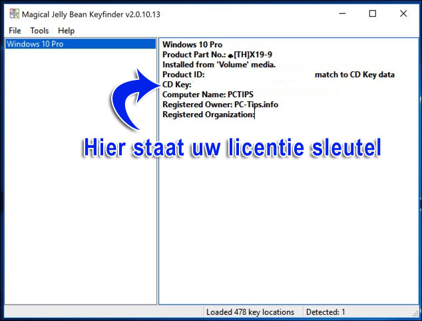Click 'Loaded 478 key locations' in status bar
The width and height of the screenshot is (422, 321).
(250, 312)
